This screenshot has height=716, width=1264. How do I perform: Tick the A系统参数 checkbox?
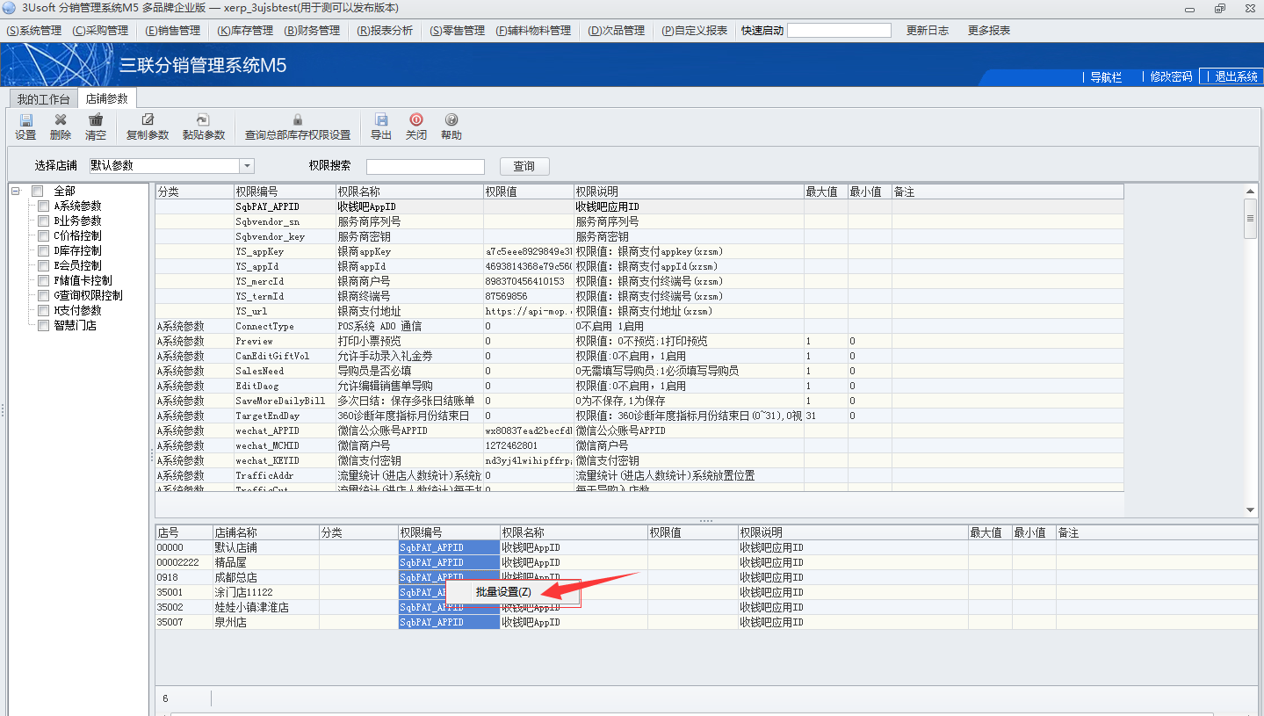(x=43, y=206)
